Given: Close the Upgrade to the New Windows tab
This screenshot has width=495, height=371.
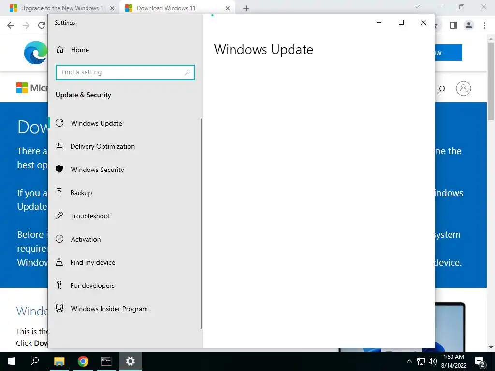Looking at the screenshot, I should point(112,9).
